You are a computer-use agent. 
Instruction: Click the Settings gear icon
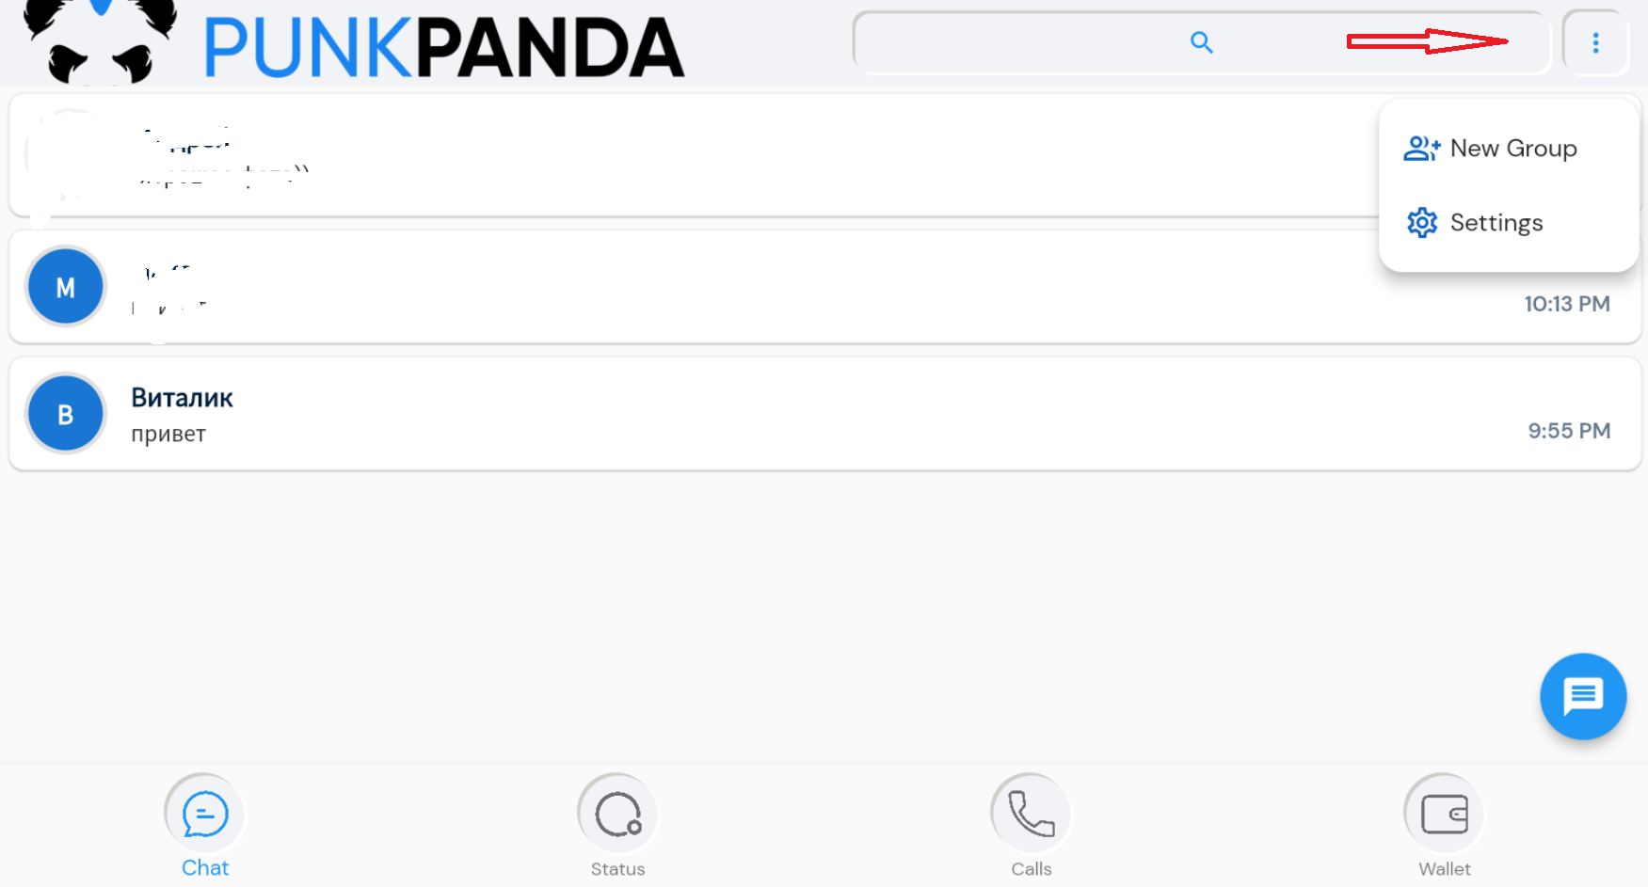(x=1421, y=223)
